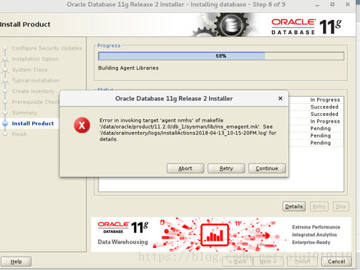The height and width of the screenshot is (270, 360).
Task: Open Help for the installer
Action: [x=16, y=261]
